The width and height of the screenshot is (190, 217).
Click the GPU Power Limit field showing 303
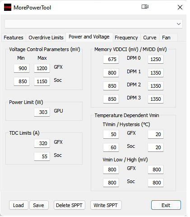42,112
